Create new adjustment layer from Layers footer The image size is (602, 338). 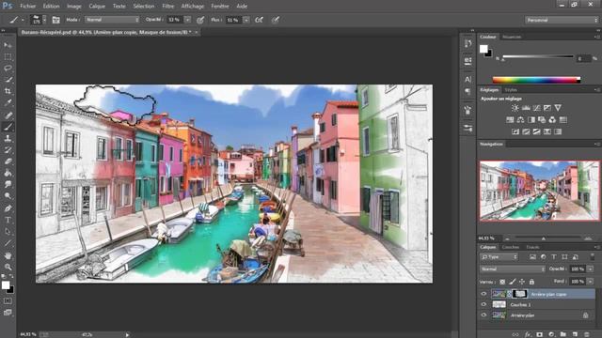[x=551, y=334]
